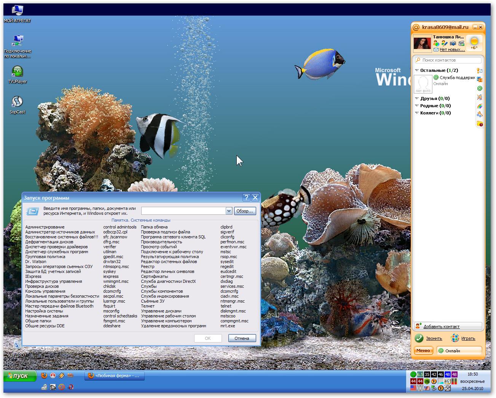
Task: Click the text 'gpedit.msc'
Action: [x=113, y=257]
